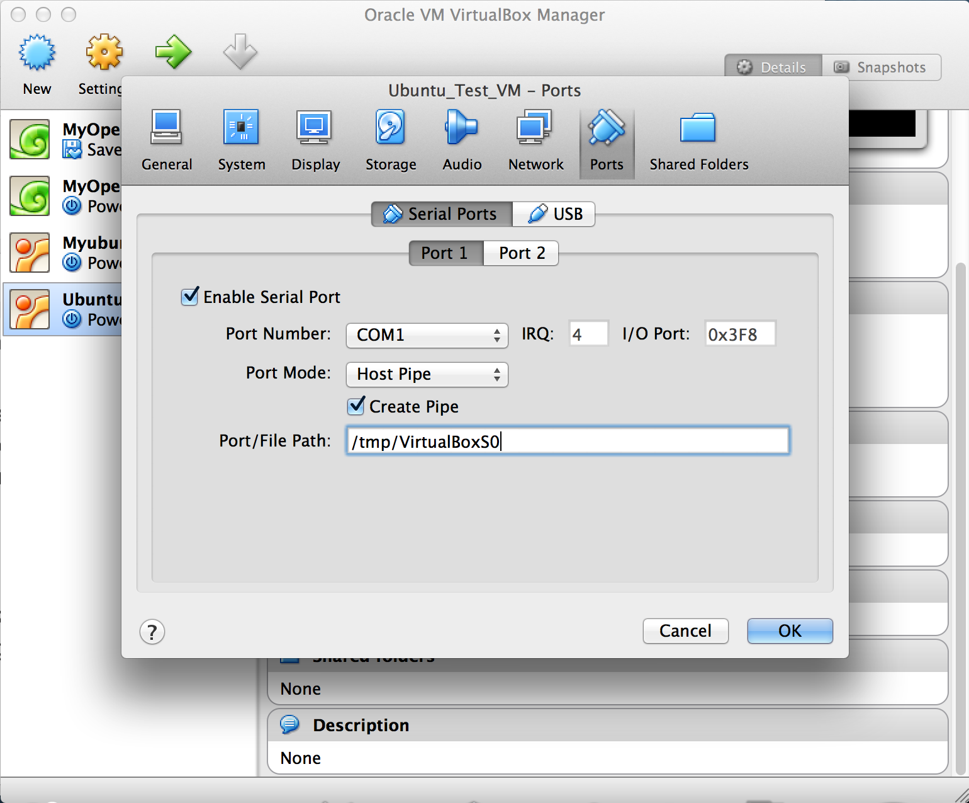Viewport: 969px width, 803px height.
Task: Click the I/O Port value field
Action: [740, 334]
